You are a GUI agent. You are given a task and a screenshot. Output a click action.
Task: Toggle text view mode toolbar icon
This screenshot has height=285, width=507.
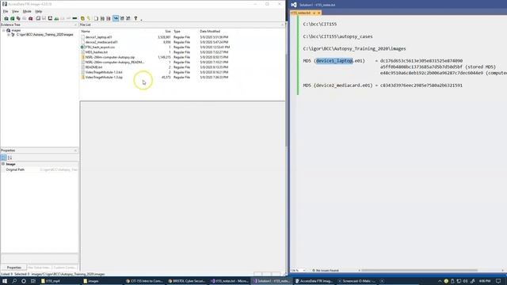[x=122, y=18]
